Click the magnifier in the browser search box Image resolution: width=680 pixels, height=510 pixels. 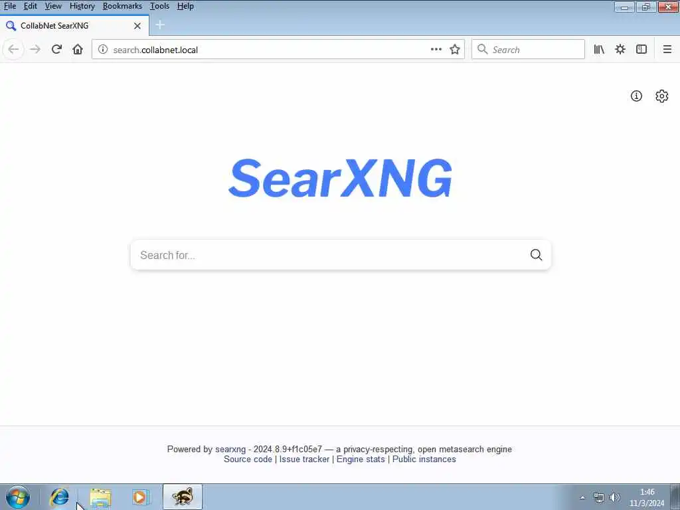tap(482, 49)
